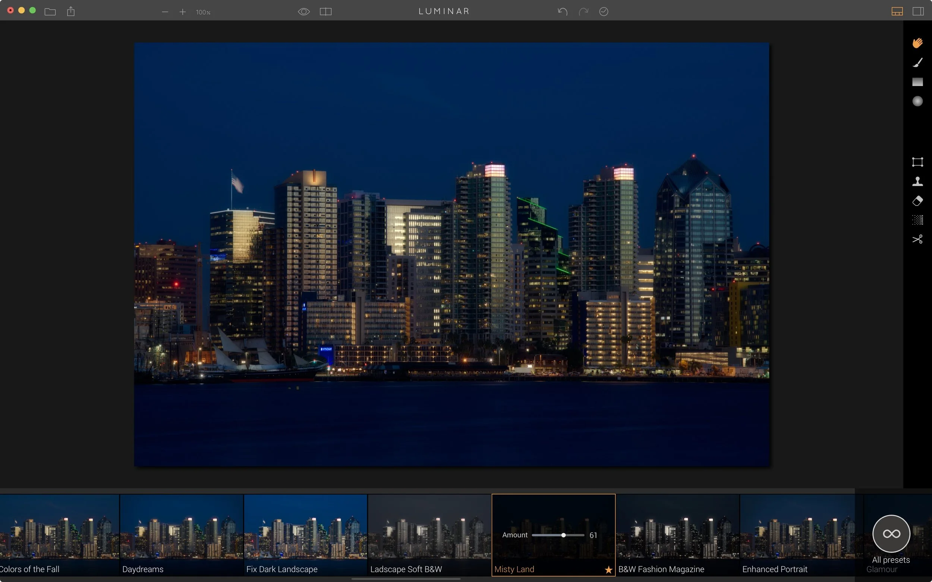Adjust the Misty Land Amount slider
The width and height of the screenshot is (932, 582).
[x=563, y=535]
